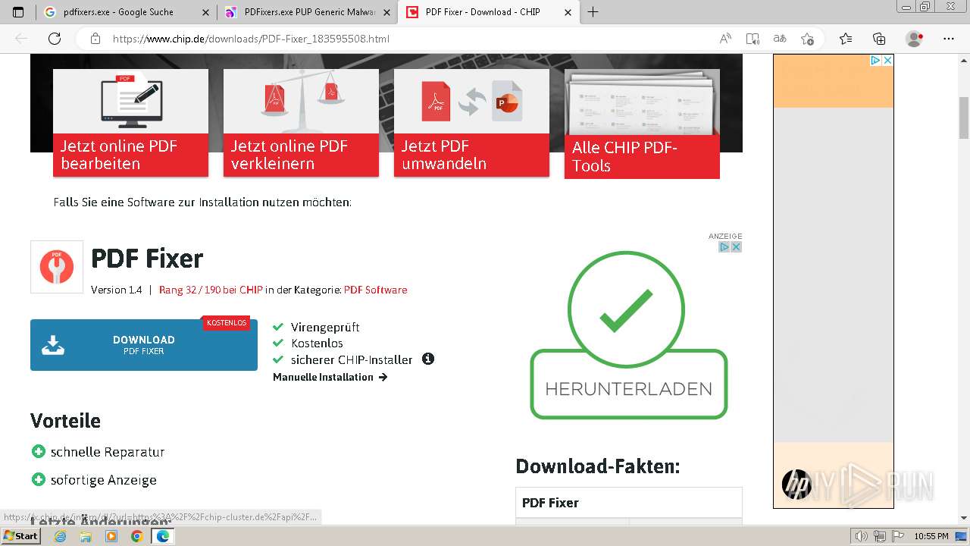Image resolution: width=970 pixels, height=546 pixels.
Task: Open browser Collections
Action: coord(879,39)
